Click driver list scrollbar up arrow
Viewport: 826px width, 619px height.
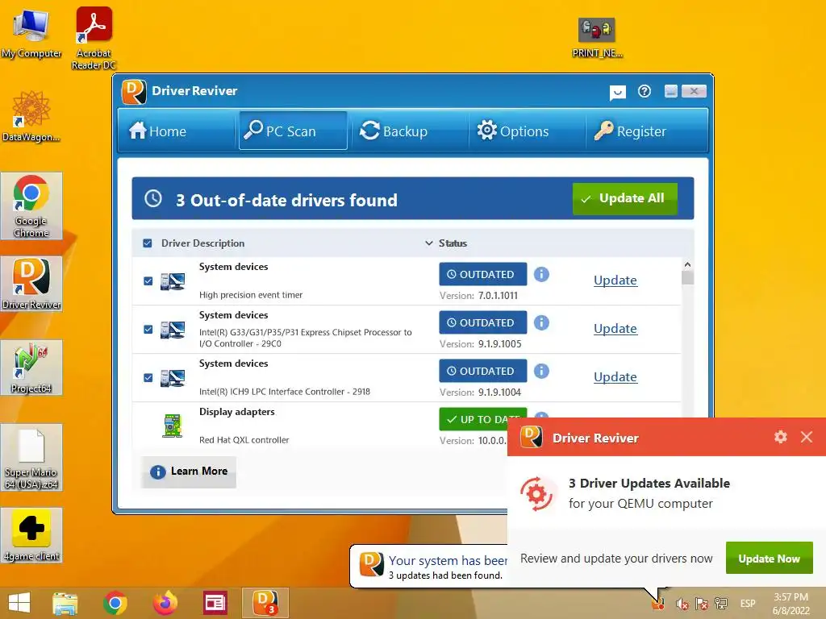[x=687, y=264]
